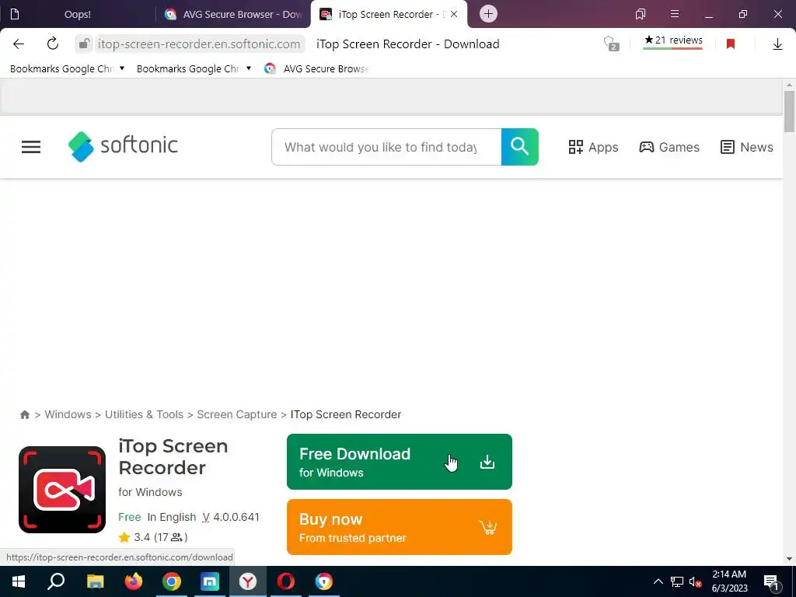The image size is (796, 597).
Task: Click Free Download for Windows button
Action: coord(400,462)
